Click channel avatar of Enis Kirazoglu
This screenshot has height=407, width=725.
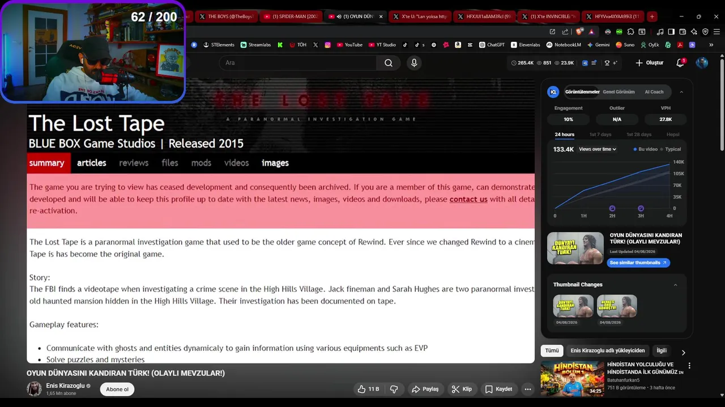tap(34, 389)
